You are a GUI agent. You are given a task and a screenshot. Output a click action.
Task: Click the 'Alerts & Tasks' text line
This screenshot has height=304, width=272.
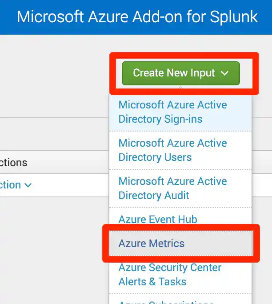152,282
